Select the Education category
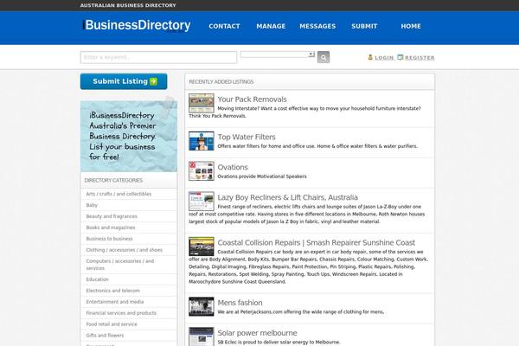The height and width of the screenshot is (346, 519). coord(97,279)
